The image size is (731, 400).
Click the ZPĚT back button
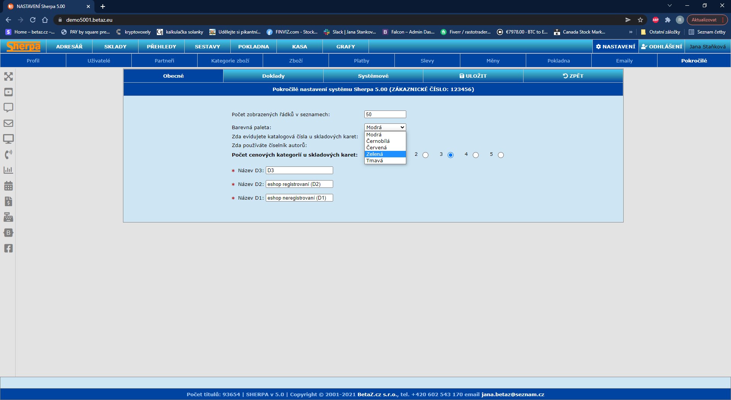pyautogui.click(x=573, y=76)
